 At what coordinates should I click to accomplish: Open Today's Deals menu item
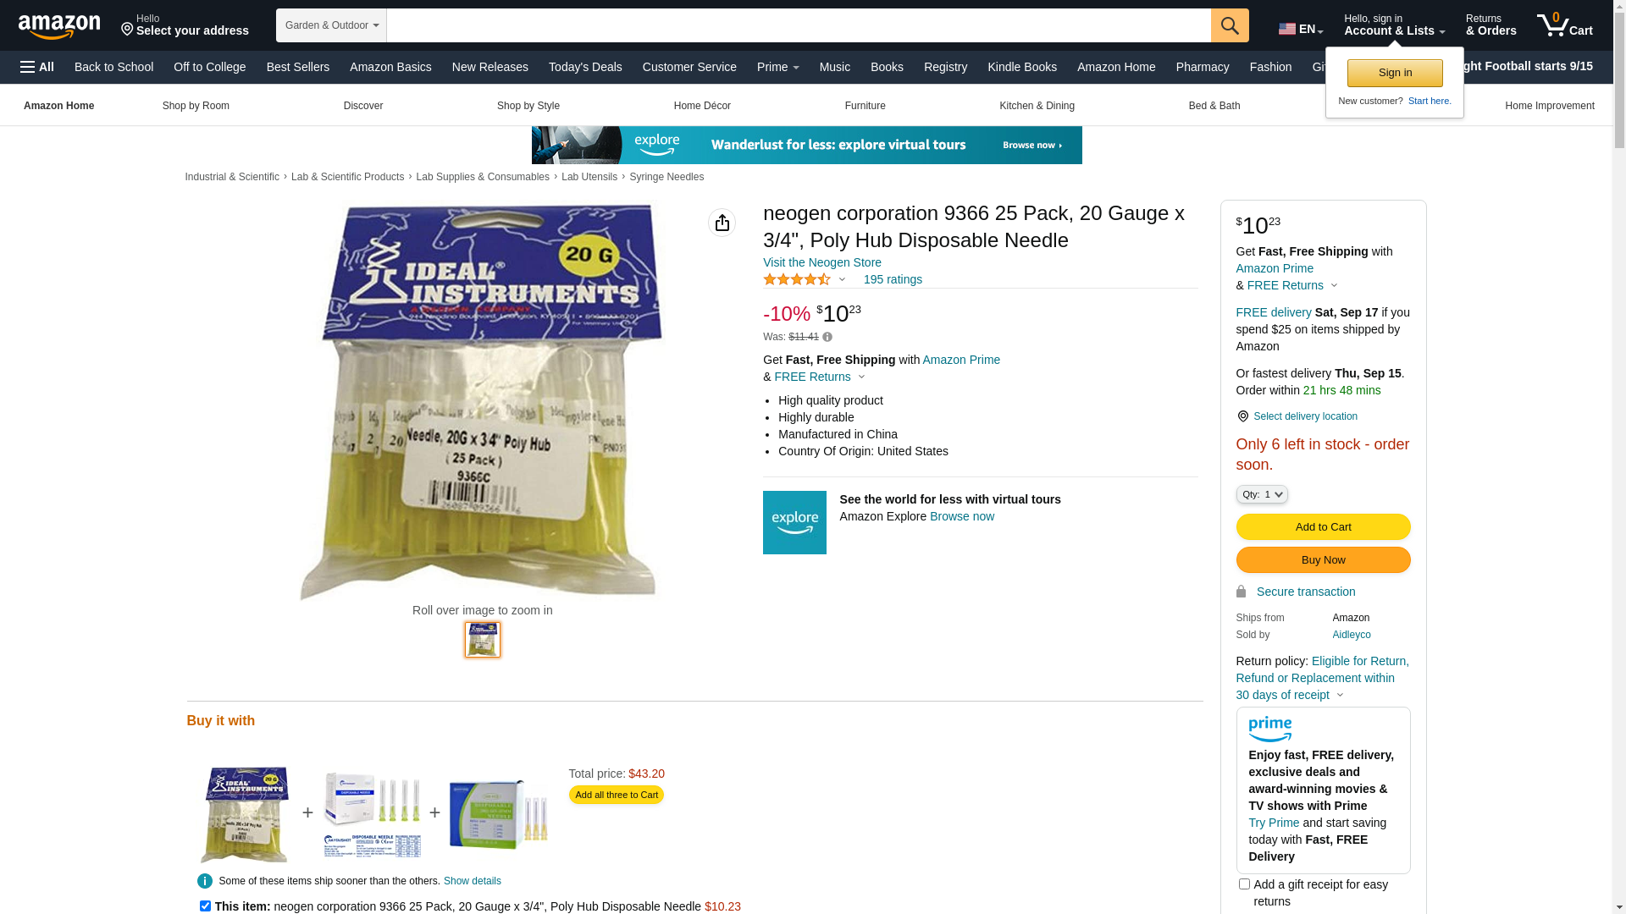pyautogui.click(x=585, y=67)
